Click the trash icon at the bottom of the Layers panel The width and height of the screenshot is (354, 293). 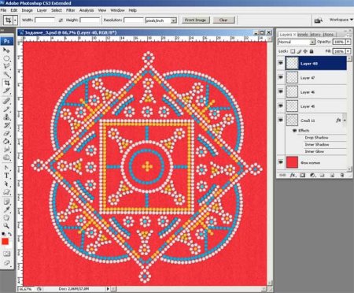342,175
